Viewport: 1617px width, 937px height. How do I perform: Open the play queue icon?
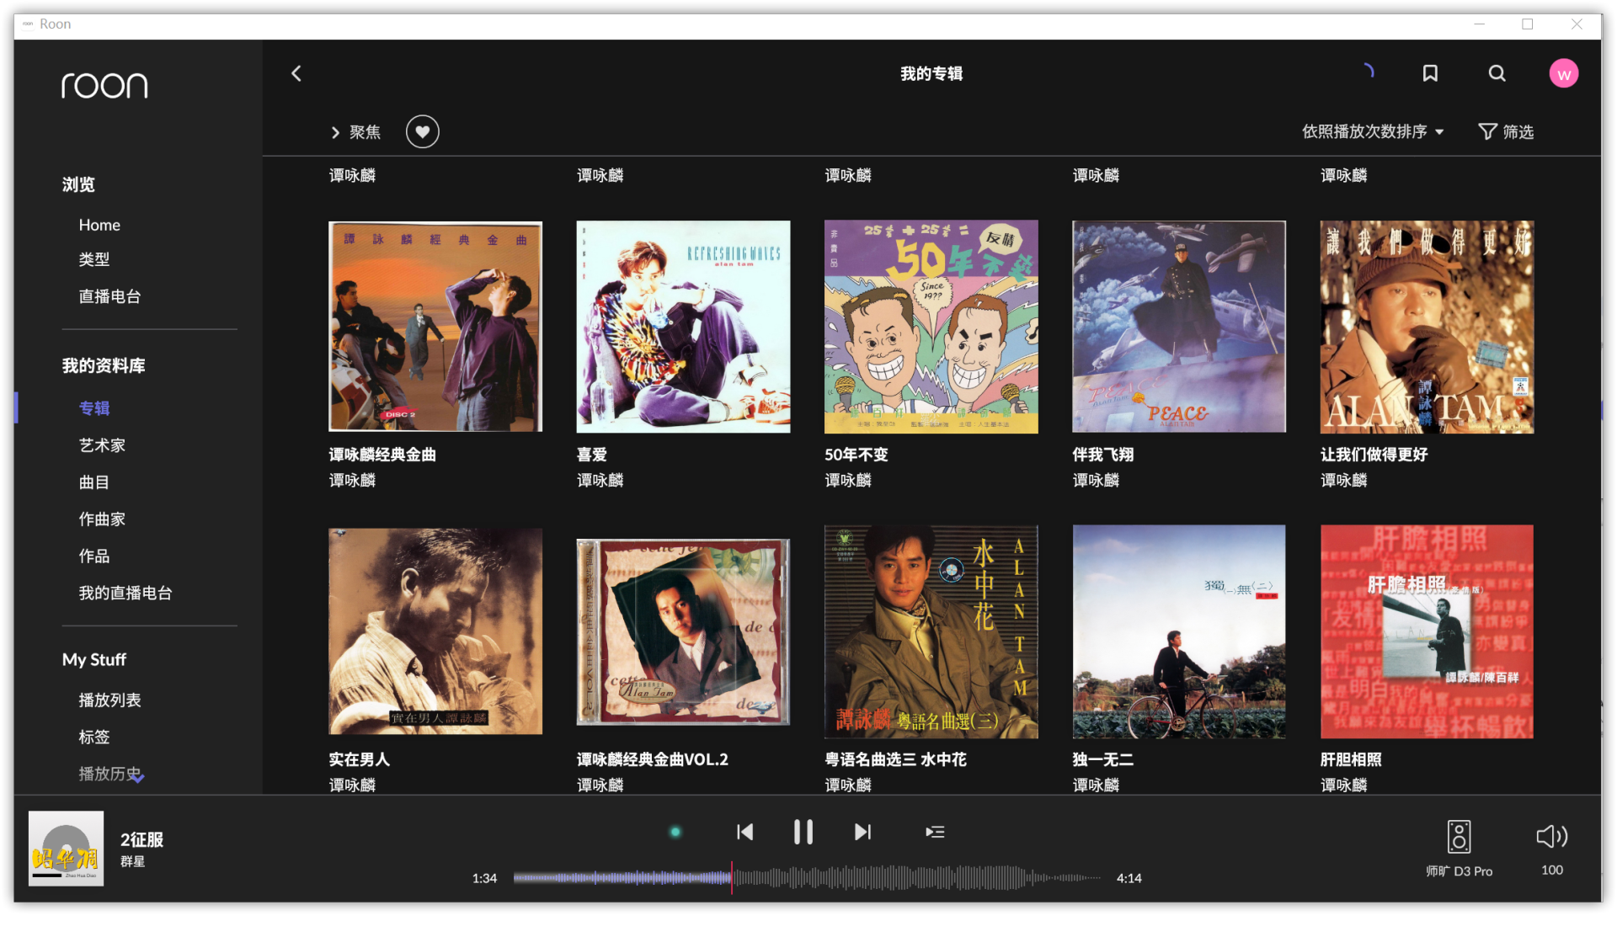pos(935,832)
